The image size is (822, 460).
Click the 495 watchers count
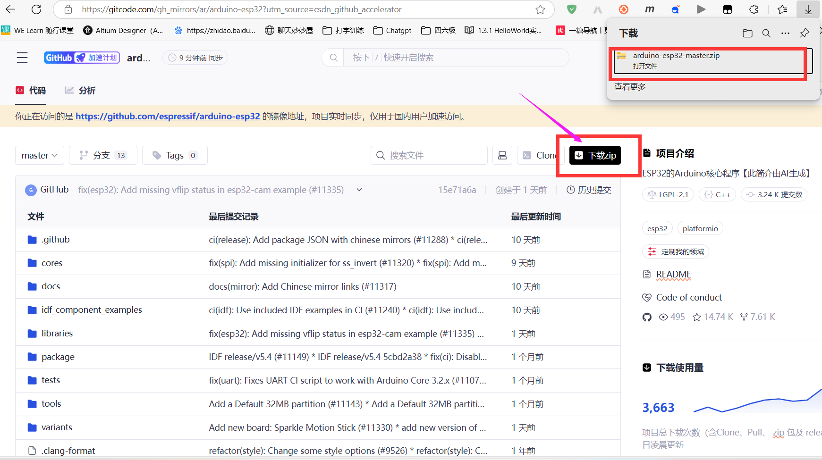672,317
